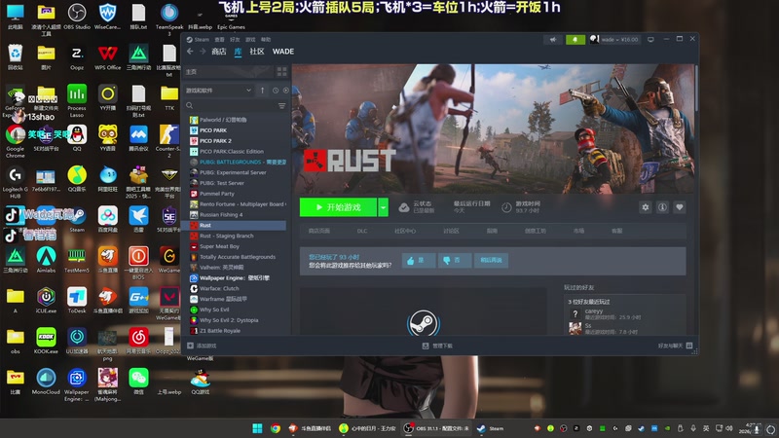Image resolution: width=779 pixels, height=438 pixels.
Task: Open the 查看 menu in Steam
Action: [220, 39]
